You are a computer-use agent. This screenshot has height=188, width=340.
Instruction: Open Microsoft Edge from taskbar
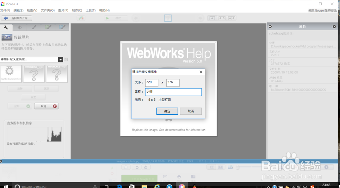[119, 186]
